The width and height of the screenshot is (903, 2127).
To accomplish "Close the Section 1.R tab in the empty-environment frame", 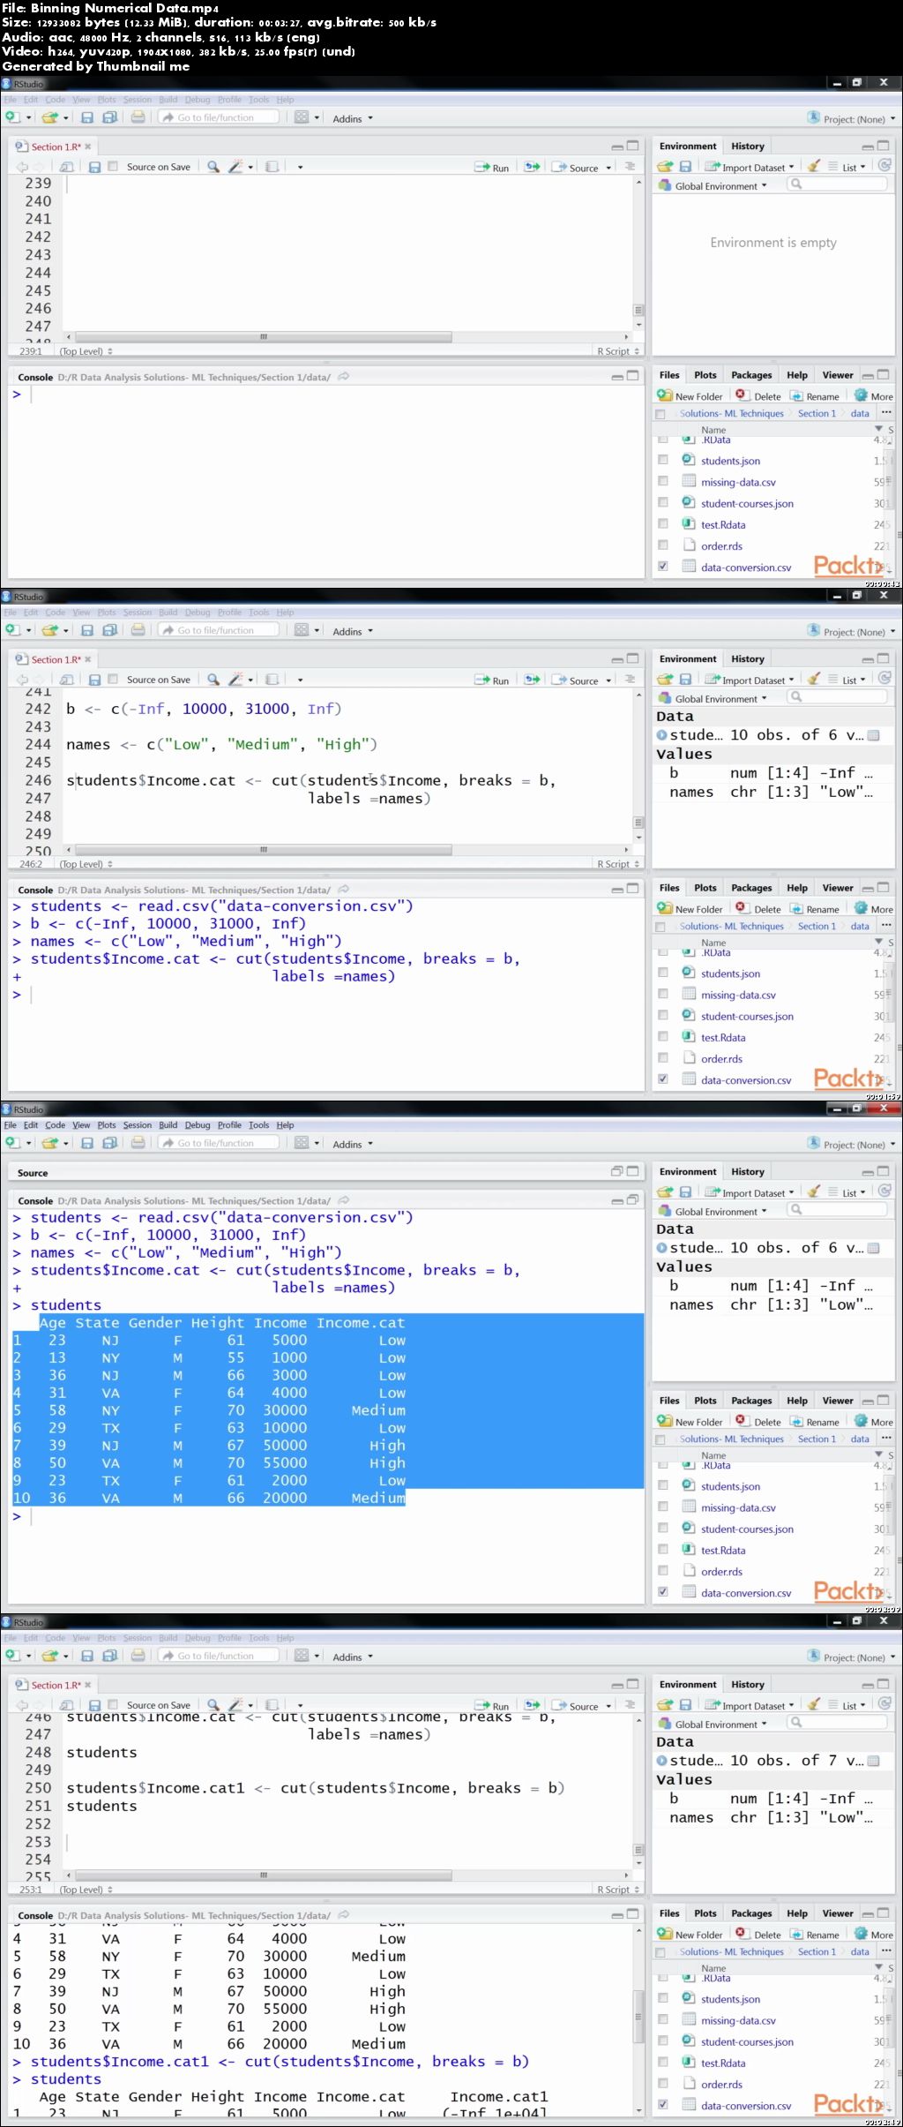I will (x=87, y=147).
